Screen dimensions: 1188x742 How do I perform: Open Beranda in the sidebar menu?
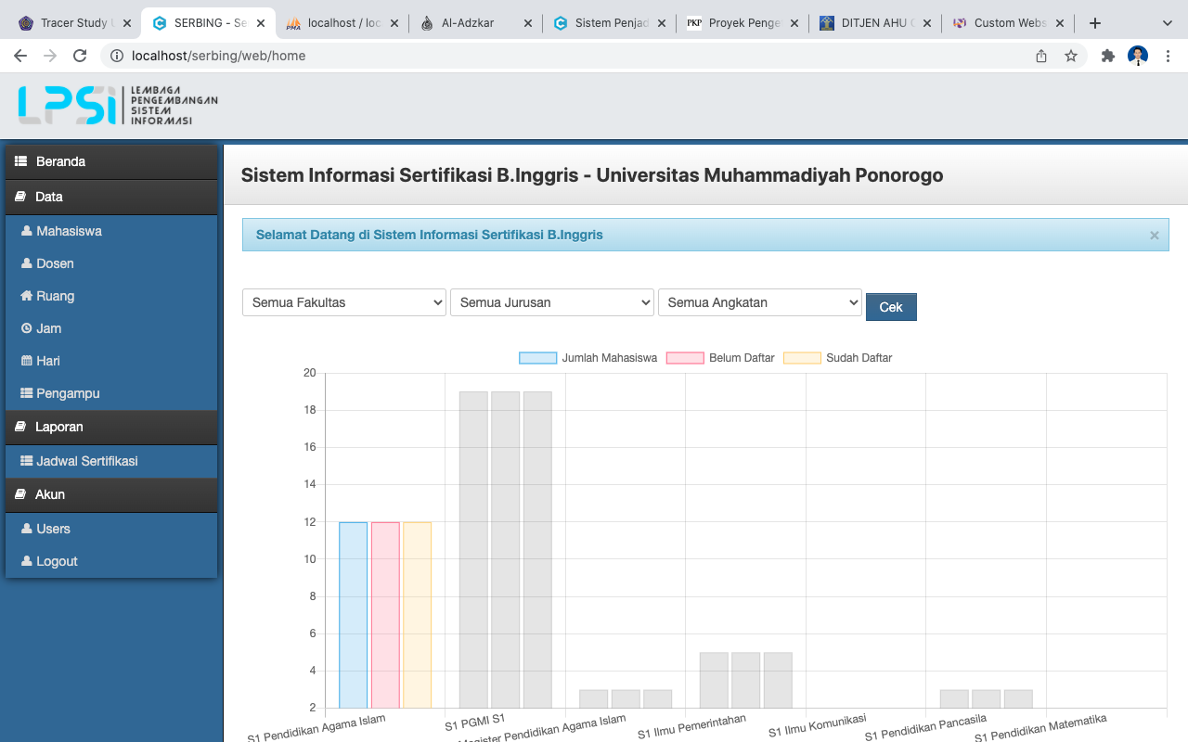click(x=60, y=161)
